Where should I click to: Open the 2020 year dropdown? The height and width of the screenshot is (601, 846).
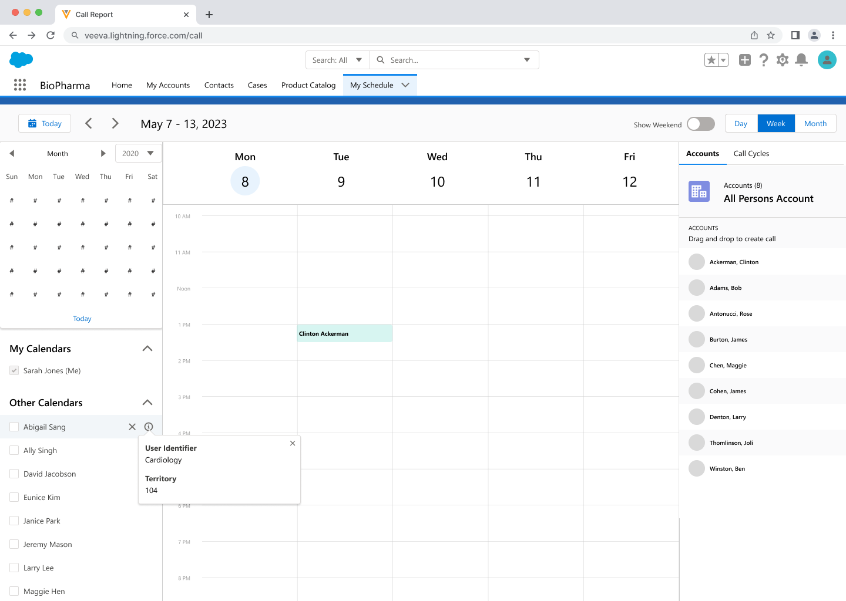(x=138, y=153)
